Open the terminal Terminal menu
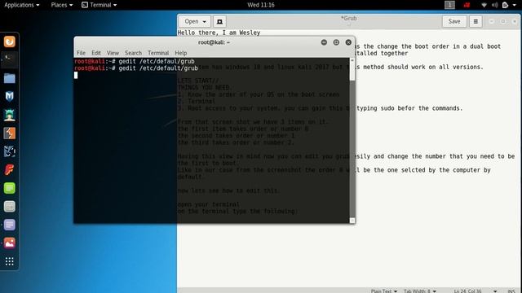 pyautogui.click(x=158, y=53)
